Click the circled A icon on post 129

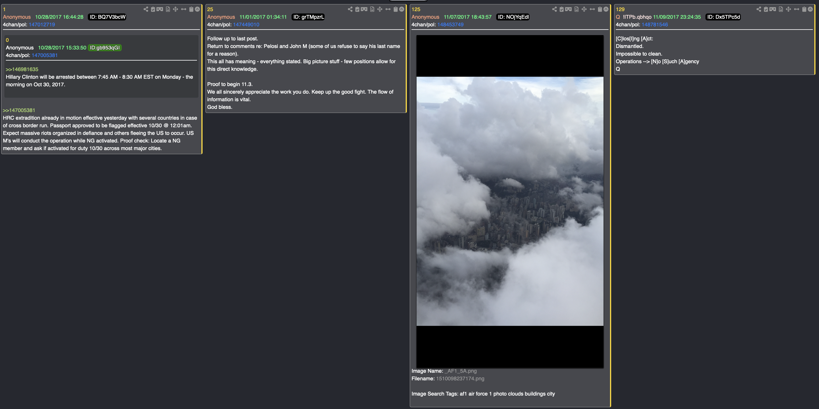(x=811, y=9)
